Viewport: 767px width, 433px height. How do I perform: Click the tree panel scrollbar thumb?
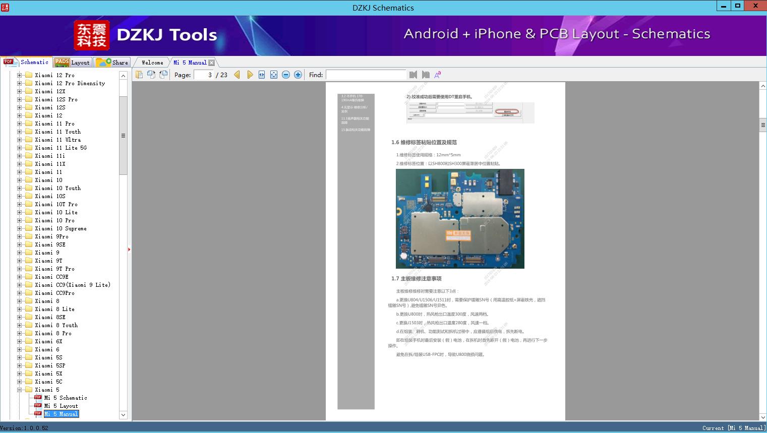[123, 135]
